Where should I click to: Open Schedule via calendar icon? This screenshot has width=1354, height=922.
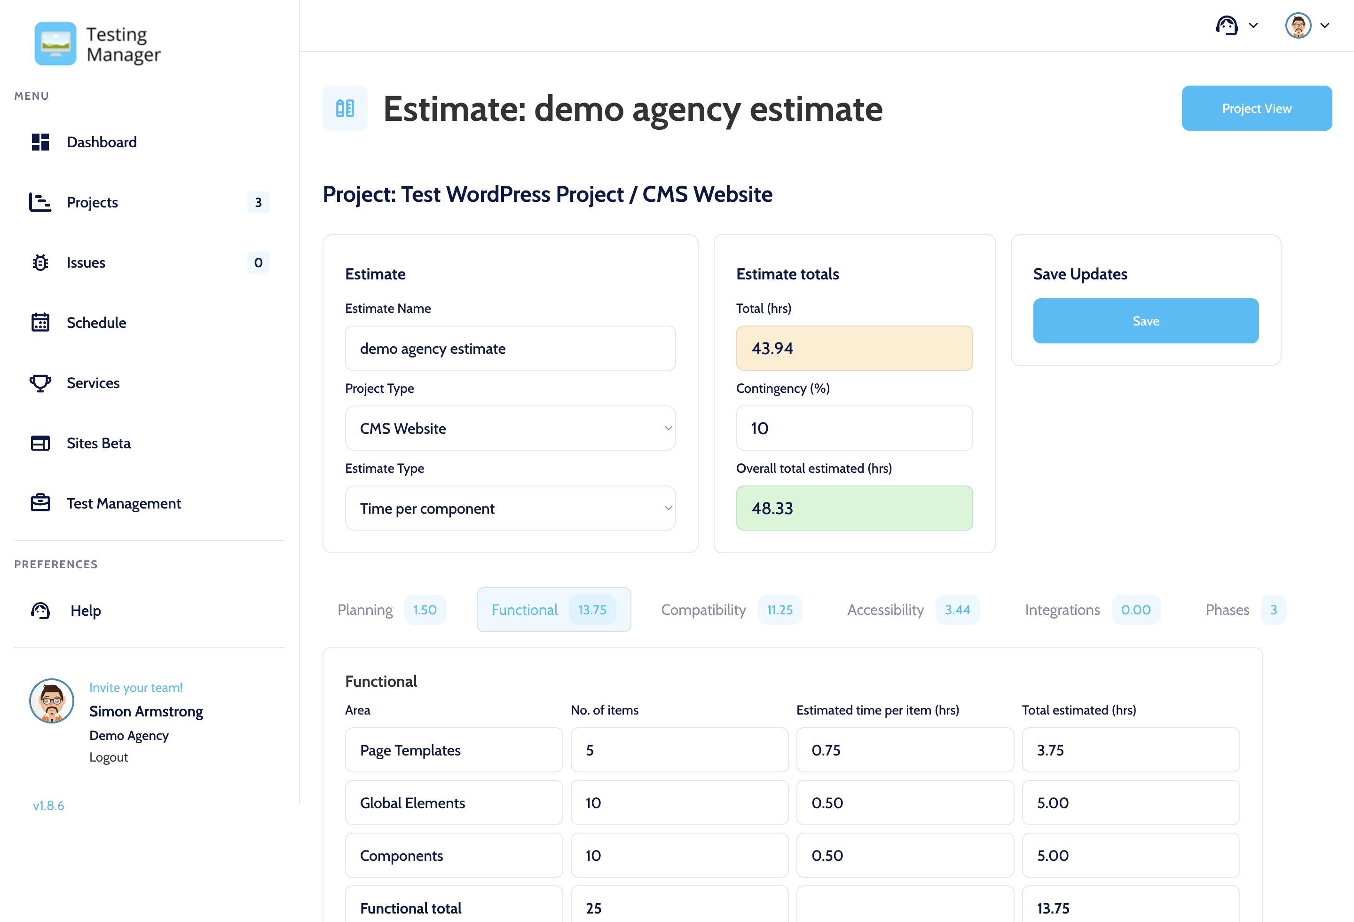(x=40, y=322)
